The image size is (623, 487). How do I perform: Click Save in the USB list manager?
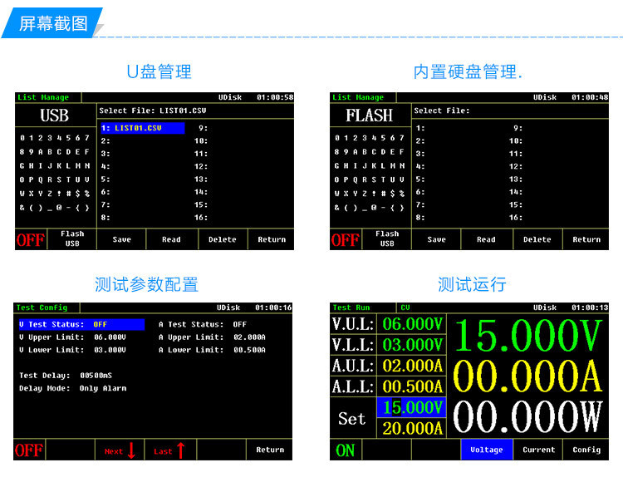(x=121, y=239)
